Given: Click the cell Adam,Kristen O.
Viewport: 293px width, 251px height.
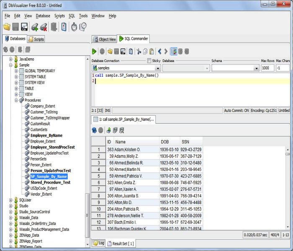Looking at the screenshot, I should (x=136, y=150).
